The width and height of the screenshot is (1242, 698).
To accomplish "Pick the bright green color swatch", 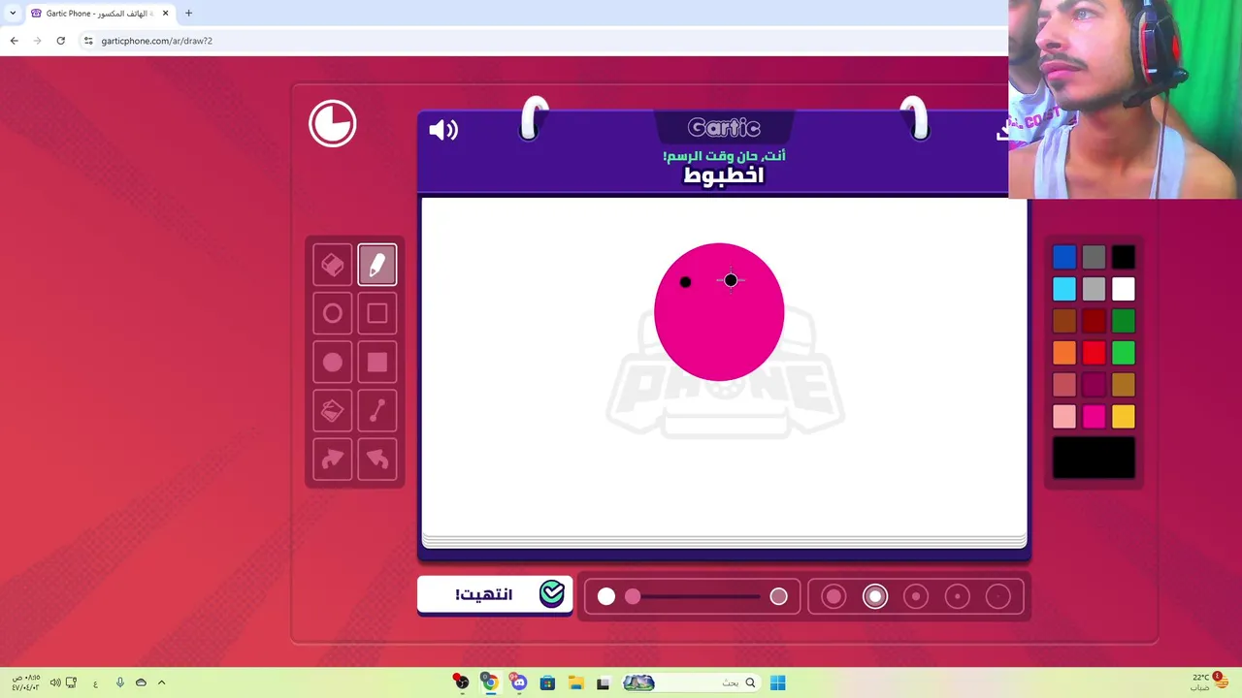I will tap(1123, 353).
